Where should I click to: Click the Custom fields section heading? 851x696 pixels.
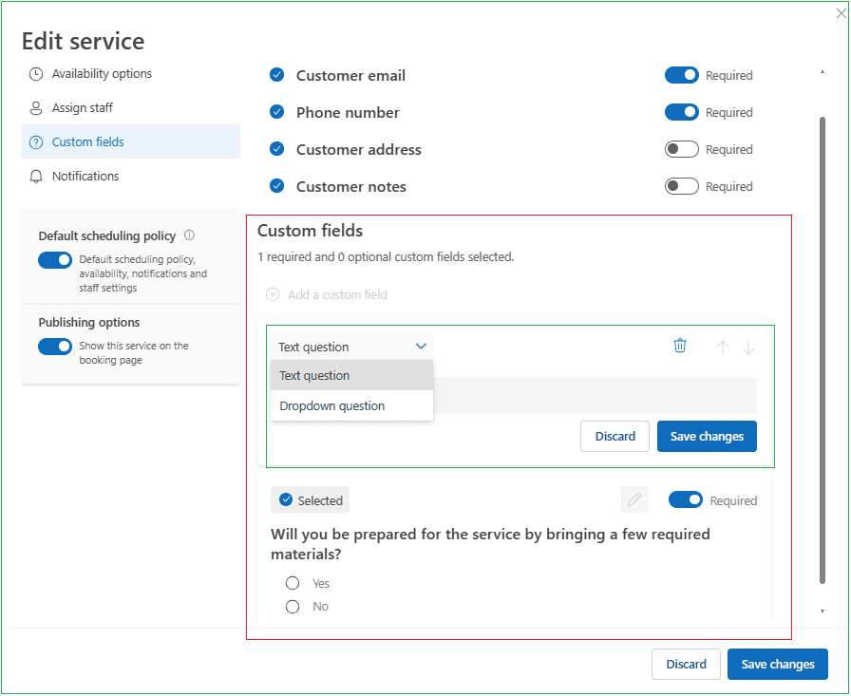point(310,231)
